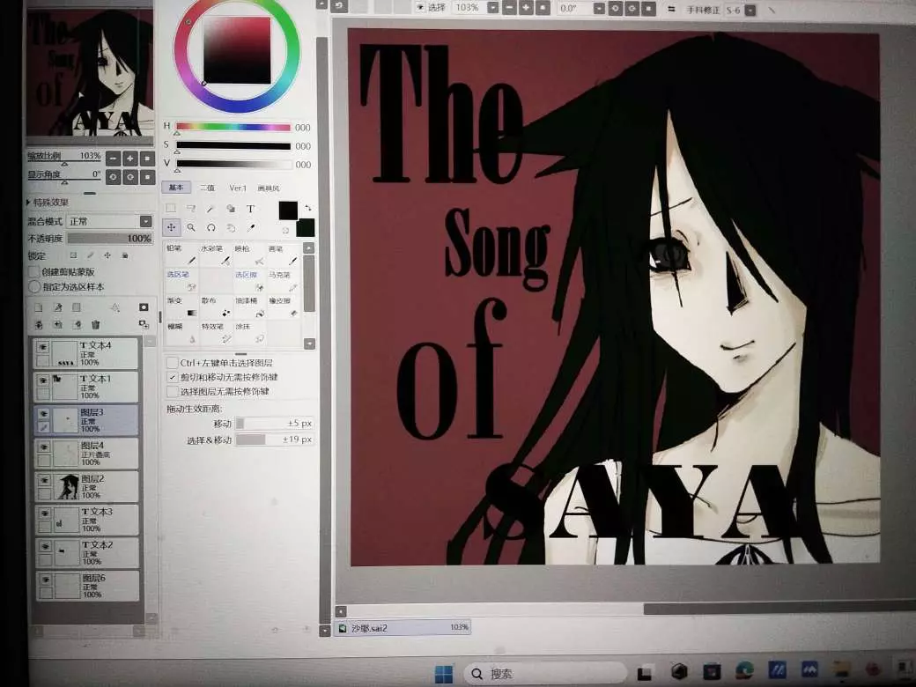Screen dimensions: 916x687
Task: Swap foreground and background colors
Action: 308,208
